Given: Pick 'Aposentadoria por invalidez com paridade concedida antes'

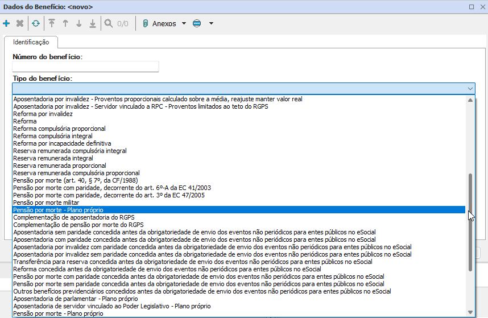Looking at the screenshot, I should (x=239, y=247).
